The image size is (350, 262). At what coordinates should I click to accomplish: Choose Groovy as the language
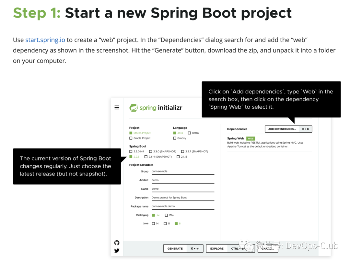[x=180, y=138]
